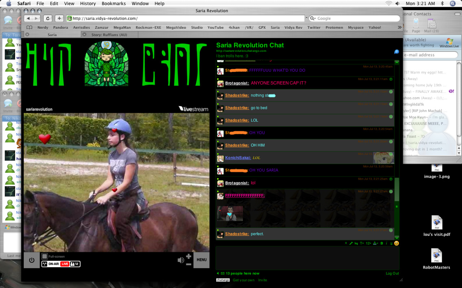The image size is (462, 288).
Task: Click the FFFFFFFFFFFFFFFFF username link
Action: tap(245, 195)
